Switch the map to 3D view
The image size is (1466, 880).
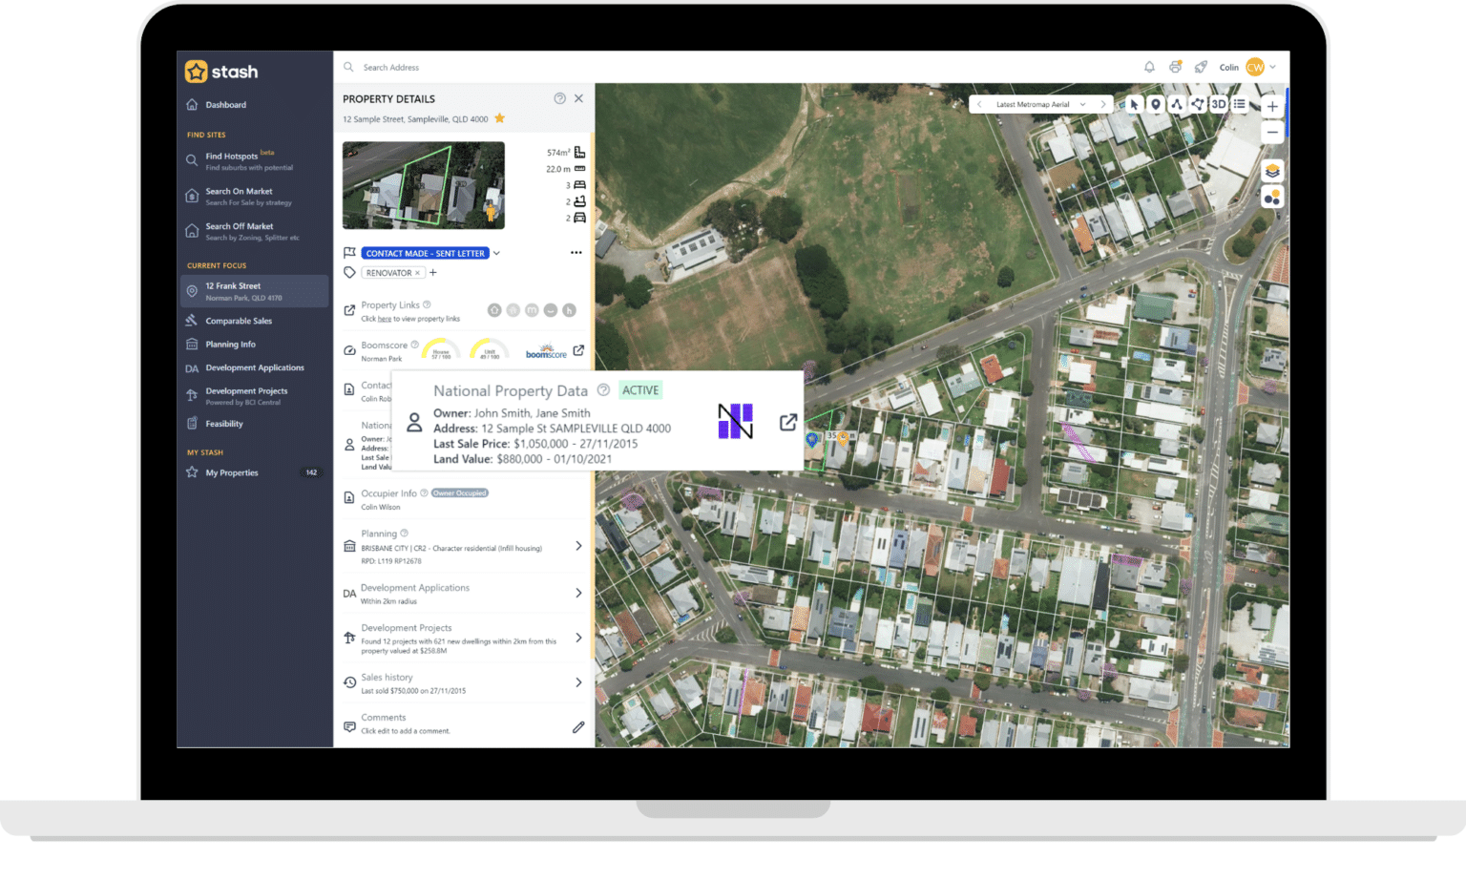click(x=1218, y=104)
